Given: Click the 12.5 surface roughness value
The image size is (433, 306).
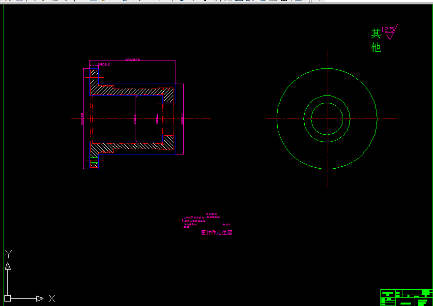Looking at the screenshot, I should click(x=387, y=30).
